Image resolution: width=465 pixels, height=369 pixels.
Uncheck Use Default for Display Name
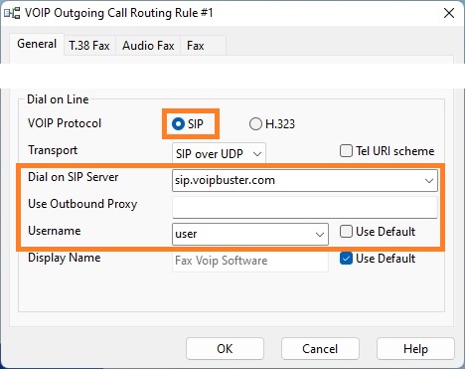point(346,259)
